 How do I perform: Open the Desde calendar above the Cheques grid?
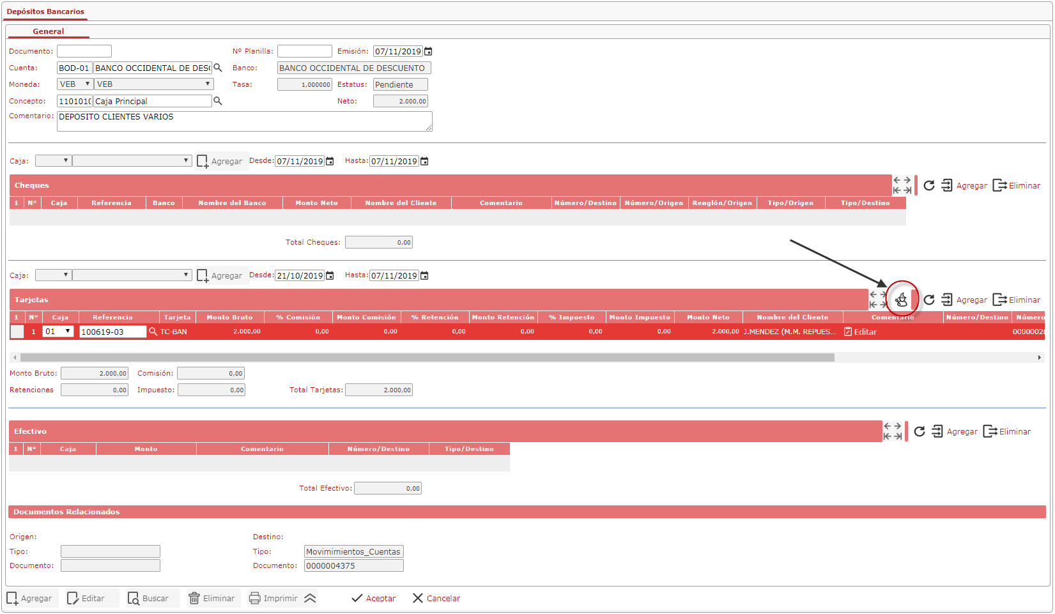pos(330,161)
